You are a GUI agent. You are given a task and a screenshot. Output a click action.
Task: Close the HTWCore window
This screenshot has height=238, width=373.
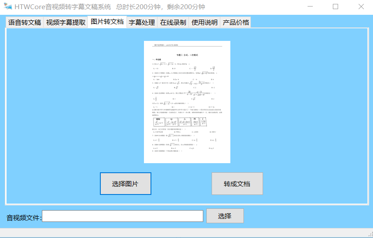361,7
